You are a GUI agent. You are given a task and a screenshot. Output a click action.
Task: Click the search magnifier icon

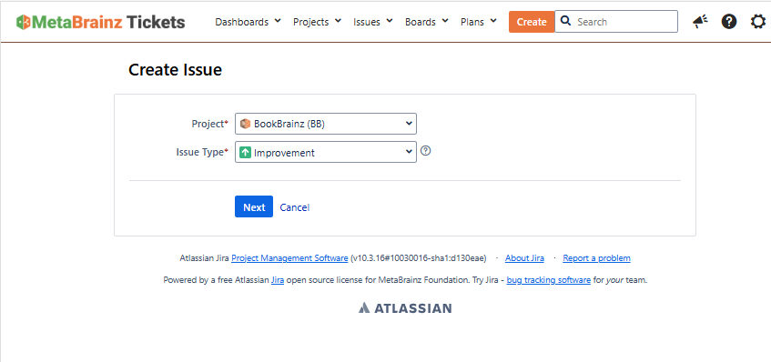click(x=566, y=21)
